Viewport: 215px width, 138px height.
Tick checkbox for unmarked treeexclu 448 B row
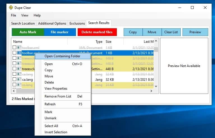point(14,69)
